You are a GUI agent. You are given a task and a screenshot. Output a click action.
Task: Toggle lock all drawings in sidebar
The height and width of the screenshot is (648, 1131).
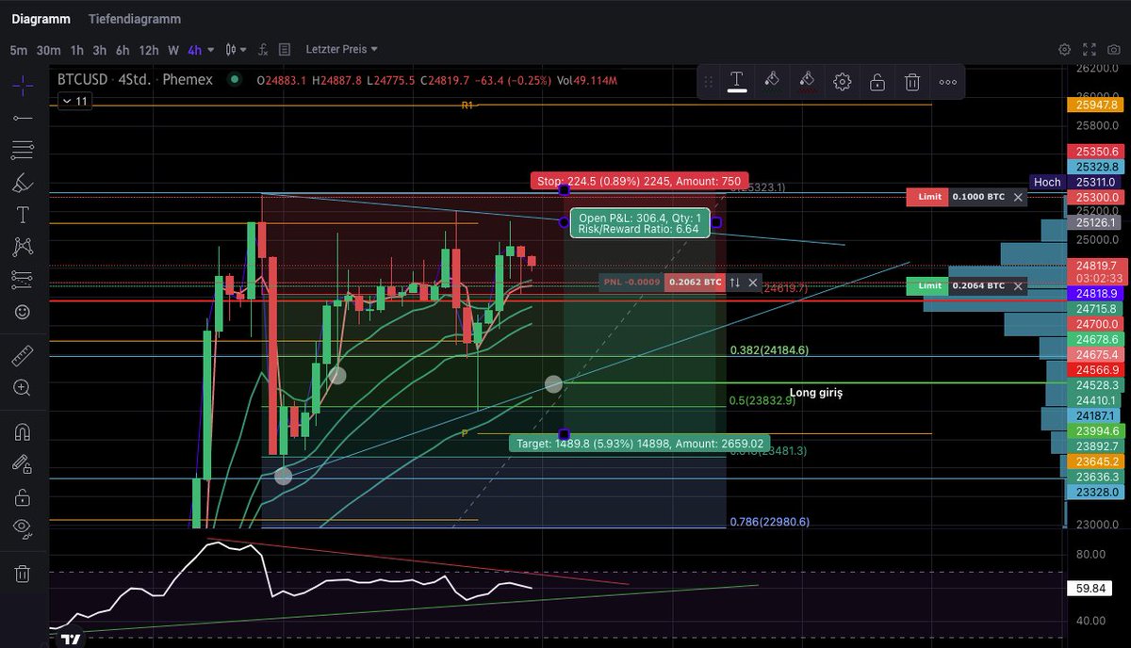click(x=24, y=496)
